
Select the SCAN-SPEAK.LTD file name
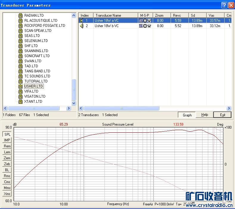click(x=38, y=31)
